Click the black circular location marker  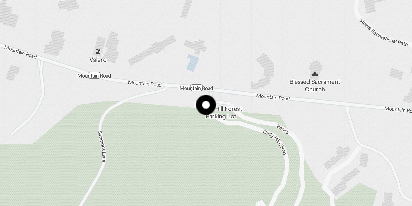206,105
